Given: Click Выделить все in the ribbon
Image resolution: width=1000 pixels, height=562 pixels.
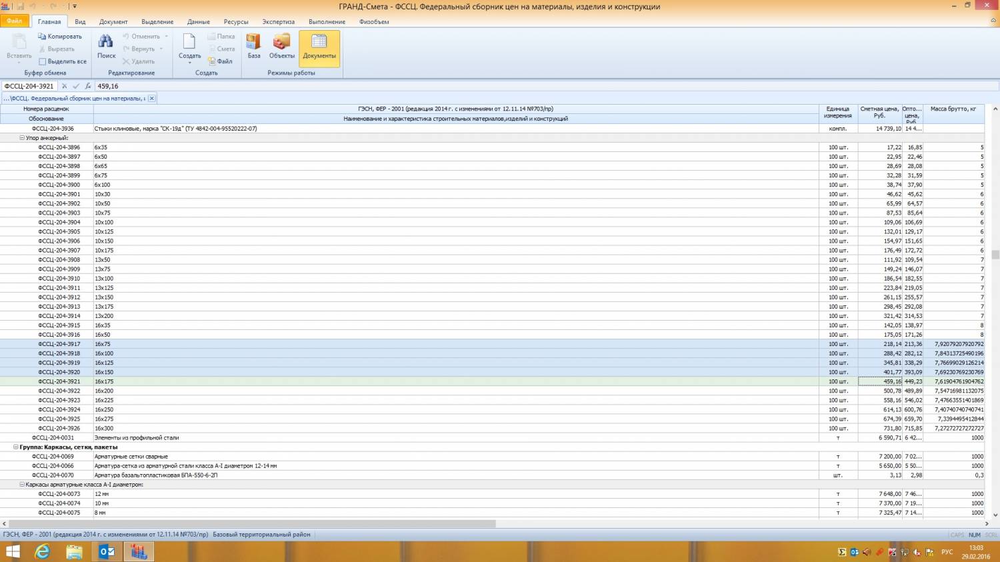Looking at the screenshot, I should click(43, 61).
